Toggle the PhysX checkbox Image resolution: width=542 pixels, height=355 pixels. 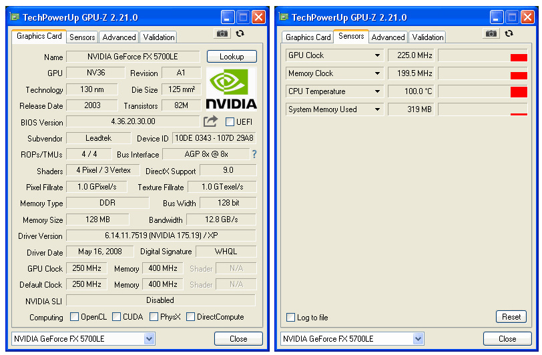click(154, 317)
